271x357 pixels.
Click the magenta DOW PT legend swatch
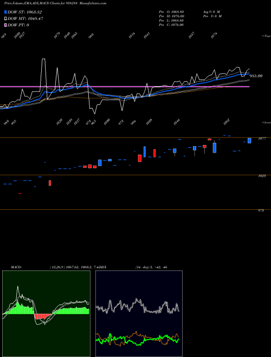[x=6, y=25]
